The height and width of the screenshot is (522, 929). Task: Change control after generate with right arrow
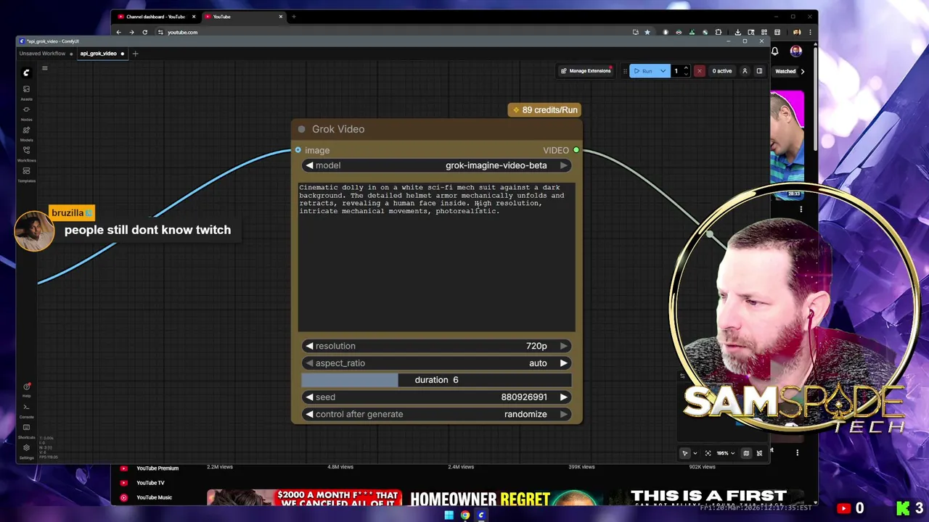[563, 414]
